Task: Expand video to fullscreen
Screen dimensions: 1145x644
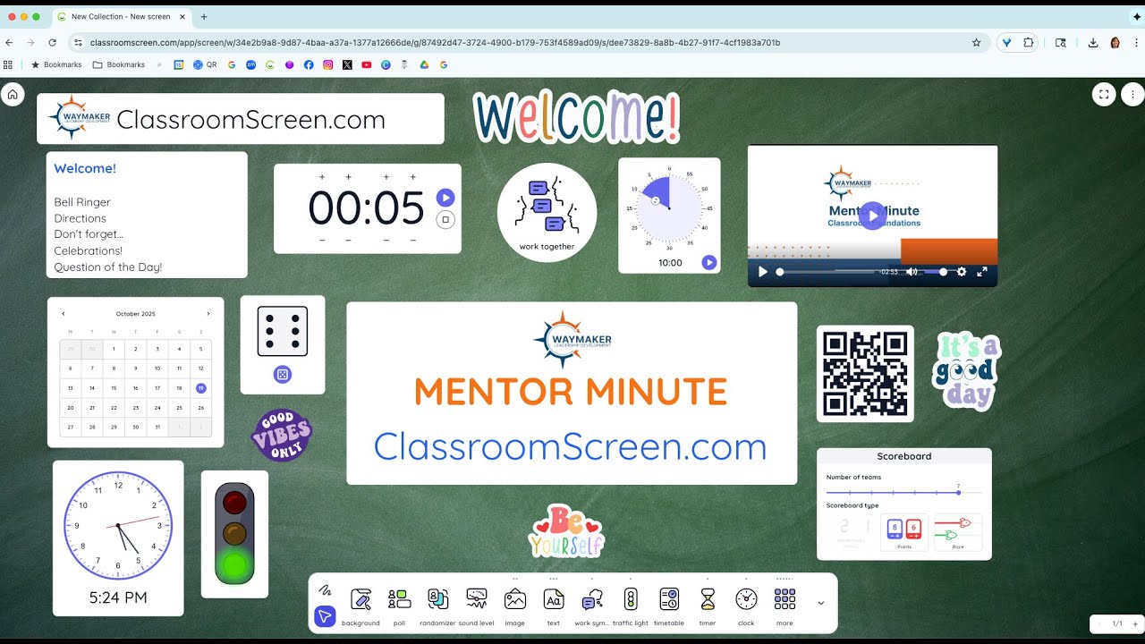Action: tap(981, 272)
